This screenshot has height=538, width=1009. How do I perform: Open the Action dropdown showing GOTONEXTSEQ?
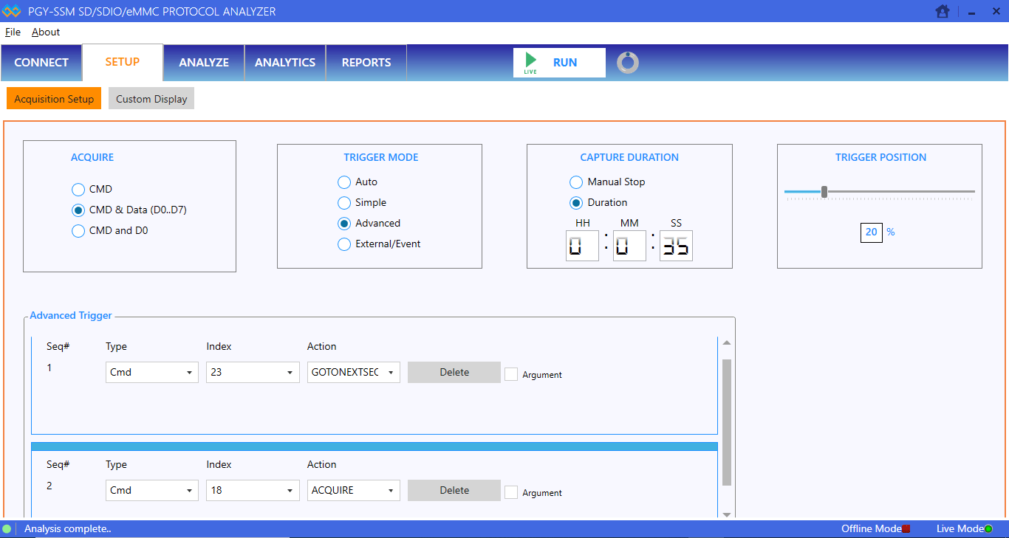coord(354,373)
